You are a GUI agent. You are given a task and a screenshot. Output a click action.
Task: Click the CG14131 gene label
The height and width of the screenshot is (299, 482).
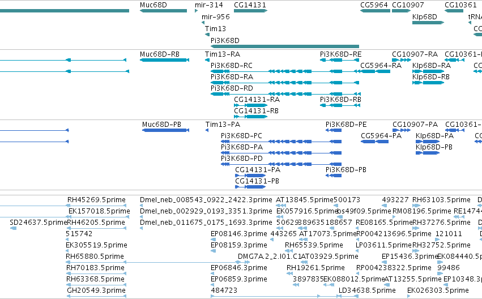click(250, 5)
